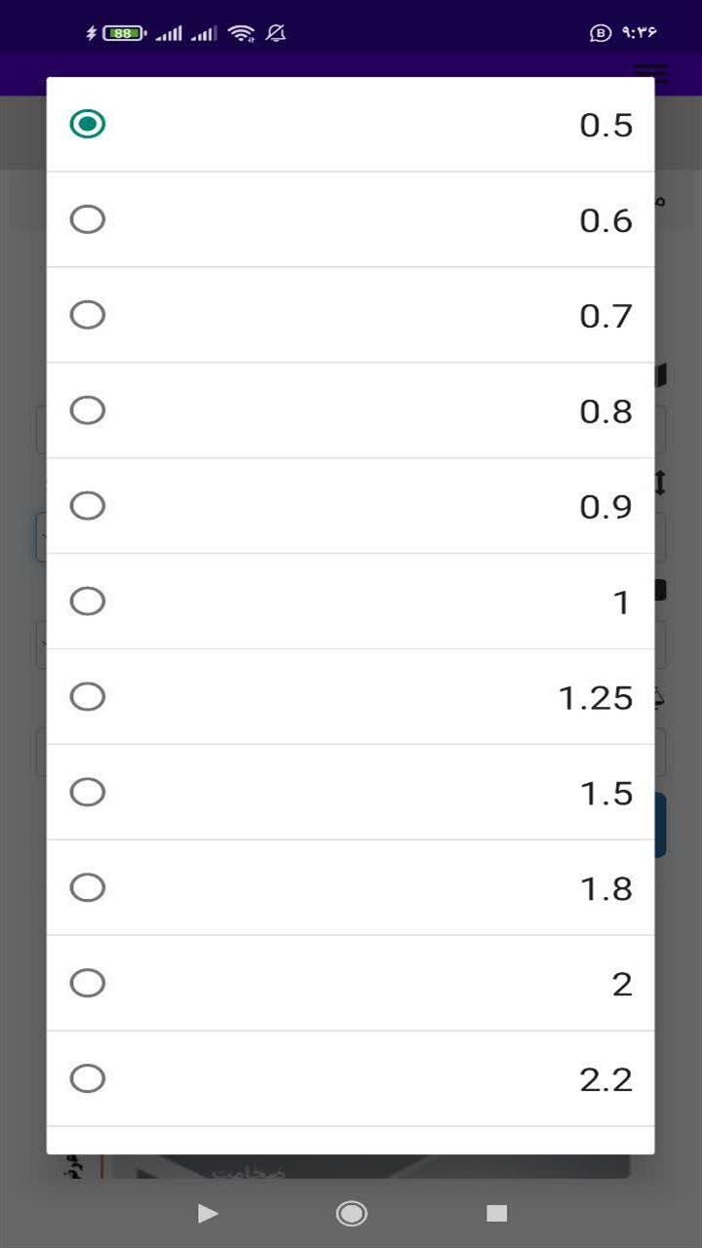Pick the 1.25 radio option

[350, 697]
